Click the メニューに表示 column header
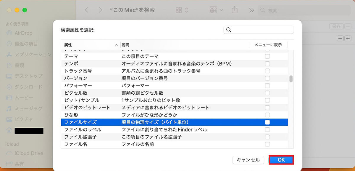This screenshot has height=171, width=355. click(x=268, y=45)
